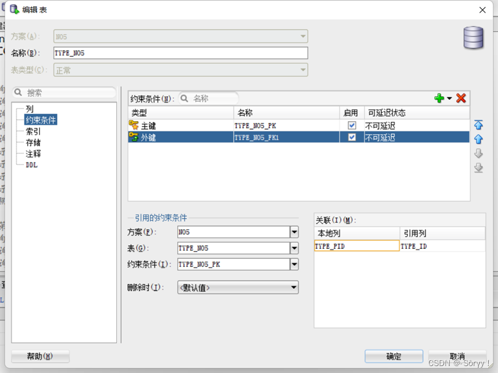Select 索引 in the left tree
This screenshot has height=373, width=498.
coord(33,132)
